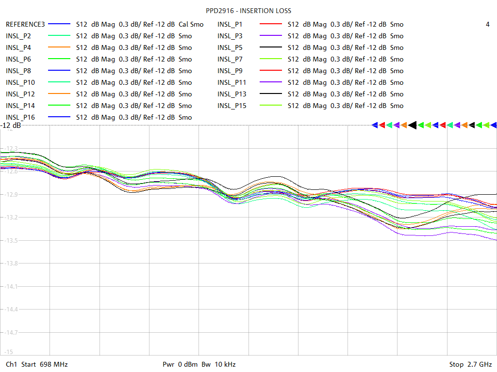Click the Stop 2.7 GHz frequency value

pyautogui.click(x=470, y=364)
